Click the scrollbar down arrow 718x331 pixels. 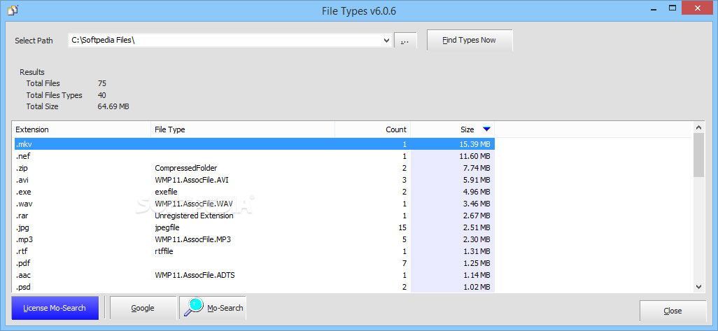click(x=698, y=287)
